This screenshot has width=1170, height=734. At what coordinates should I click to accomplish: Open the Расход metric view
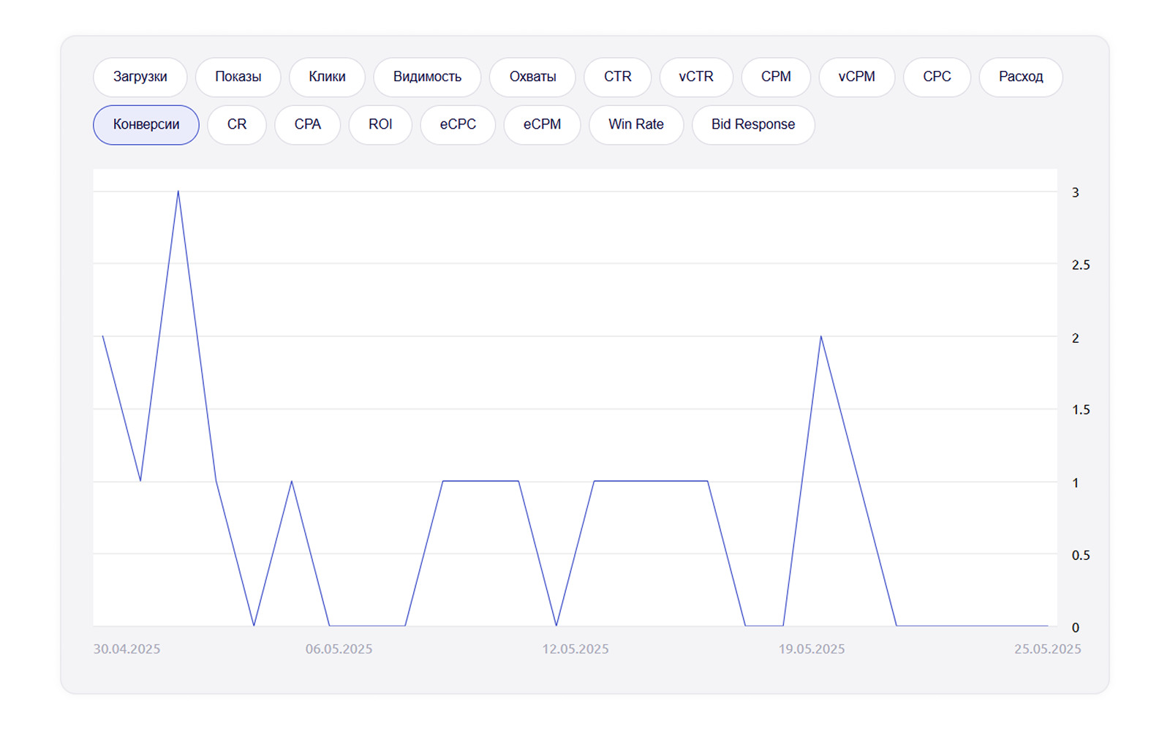coord(1020,77)
